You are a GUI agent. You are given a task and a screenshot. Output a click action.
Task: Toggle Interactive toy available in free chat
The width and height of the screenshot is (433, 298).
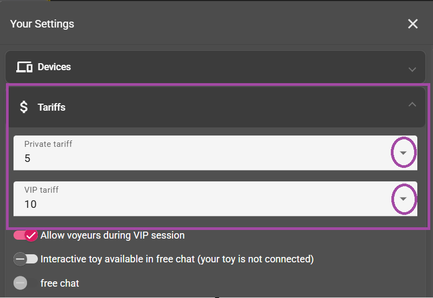pyautogui.click(x=26, y=259)
